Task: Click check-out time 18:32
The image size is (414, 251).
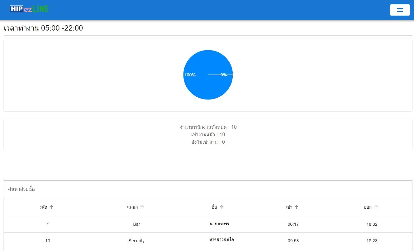Action: click(372, 224)
